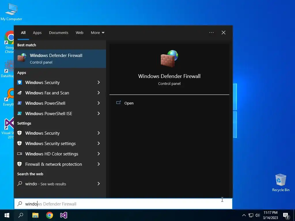Expand windo web results chevron
Screen dimensions: 295x221
[x=99, y=184]
